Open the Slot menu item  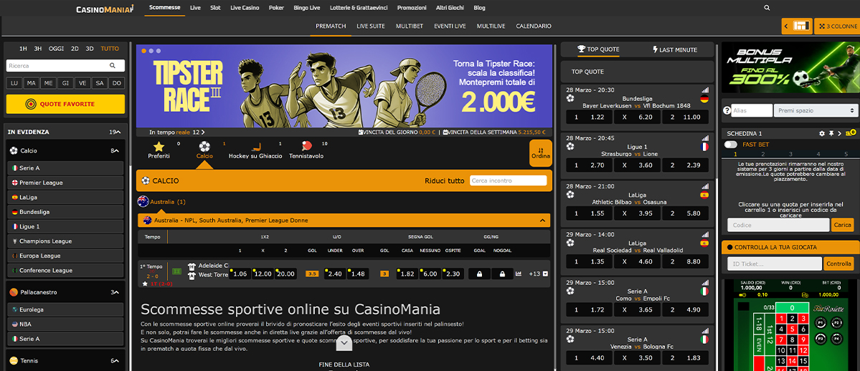pos(216,8)
